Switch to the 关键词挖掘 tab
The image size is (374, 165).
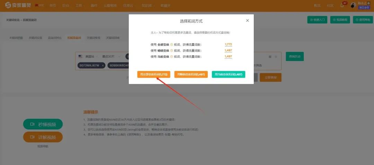point(16,38)
